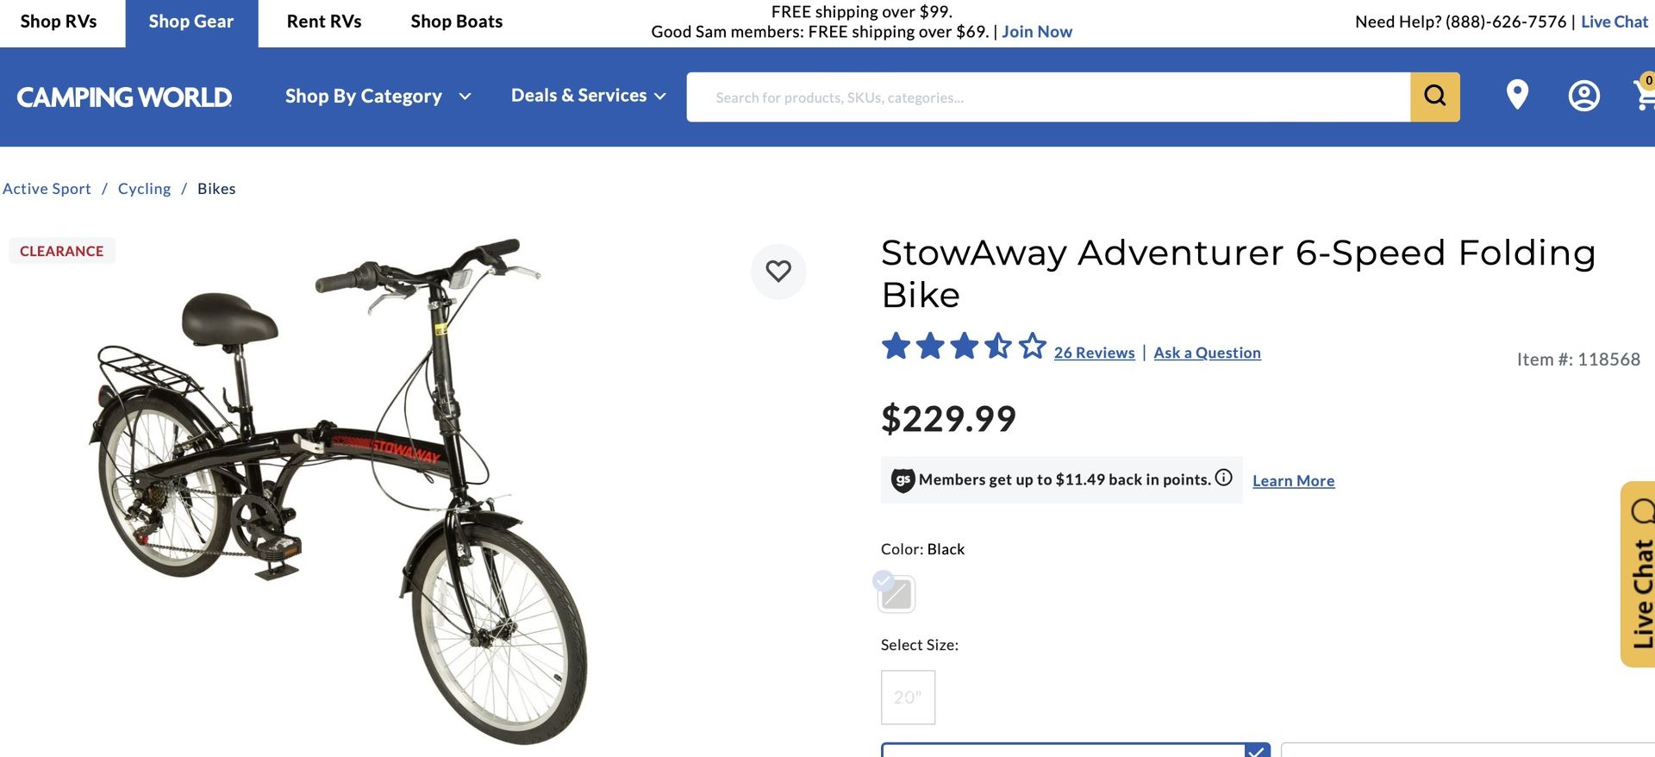This screenshot has height=757, width=1655.
Task: Select the 20-inch size option
Action: [x=908, y=697]
